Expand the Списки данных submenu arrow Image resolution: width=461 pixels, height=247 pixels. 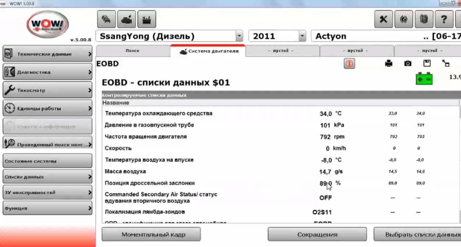(x=90, y=177)
